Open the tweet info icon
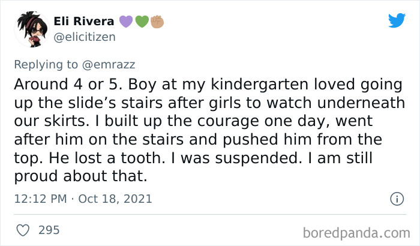The height and width of the screenshot is (246, 420). point(396,198)
